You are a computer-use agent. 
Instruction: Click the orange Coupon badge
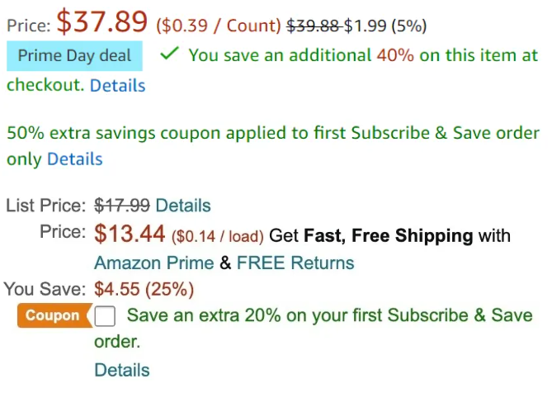coord(53,315)
